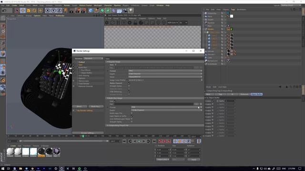
Task: Click the Camera object icon in the toolbar
Action: [125, 10]
